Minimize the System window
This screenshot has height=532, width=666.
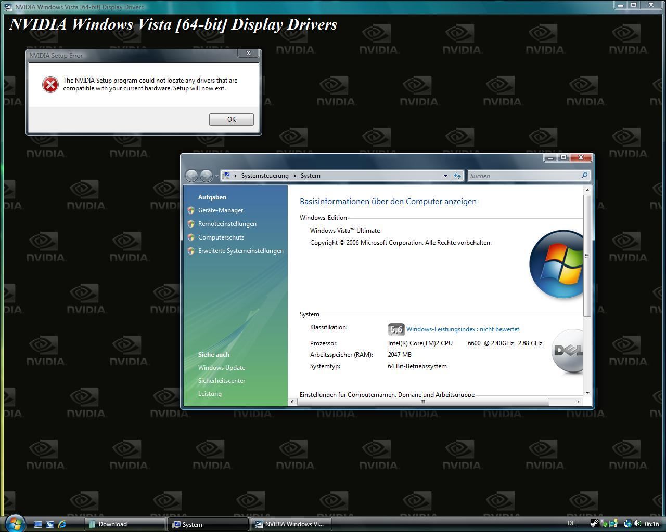[x=550, y=157]
